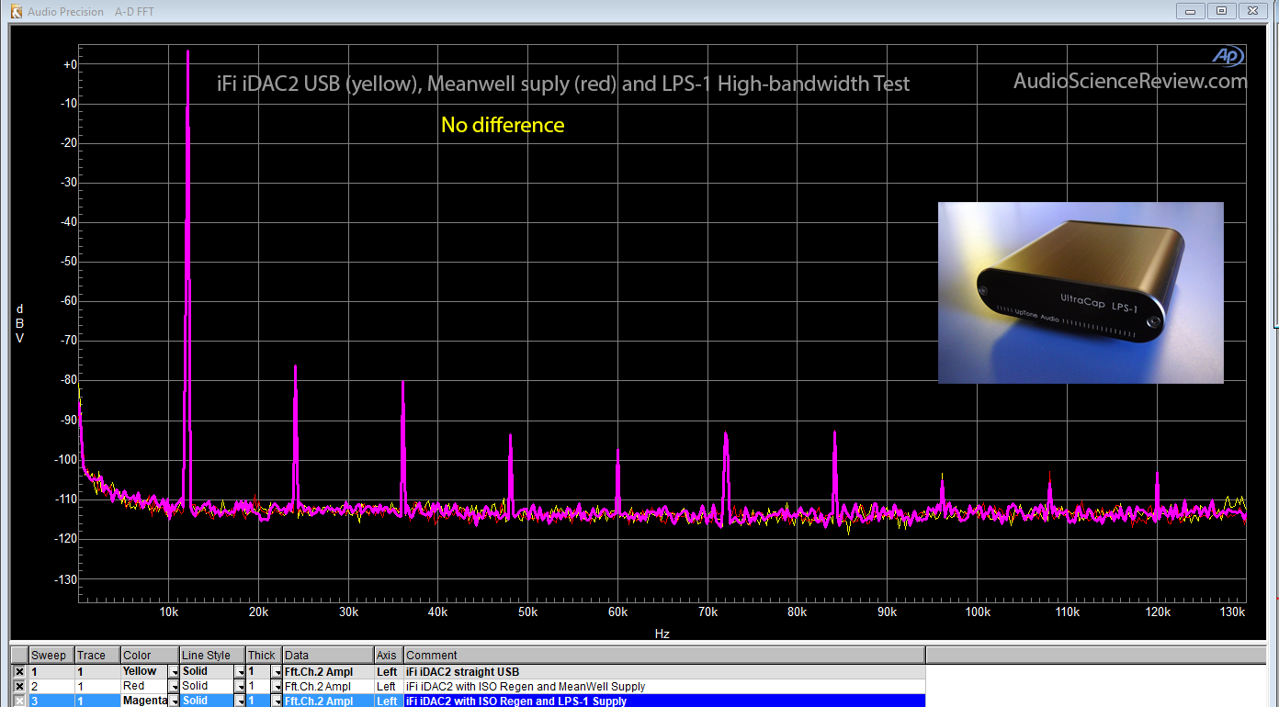Click the Color column header
Image resolution: width=1279 pixels, height=707 pixels.
150,656
